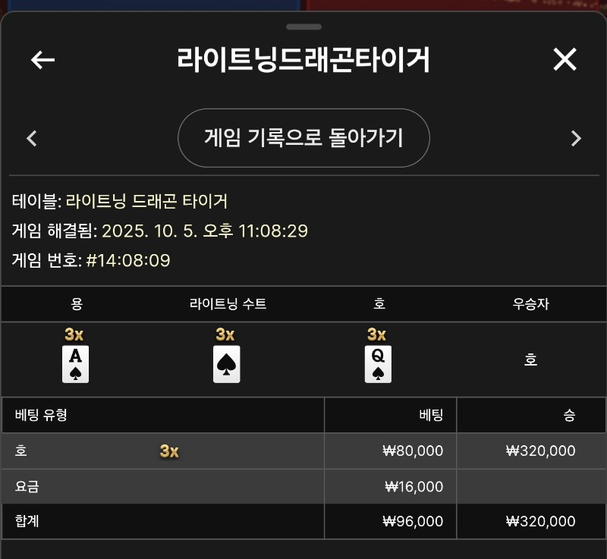Click the ₩16,000 fee amount
This screenshot has height=559, width=607.
pyautogui.click(x=414, y=487)
